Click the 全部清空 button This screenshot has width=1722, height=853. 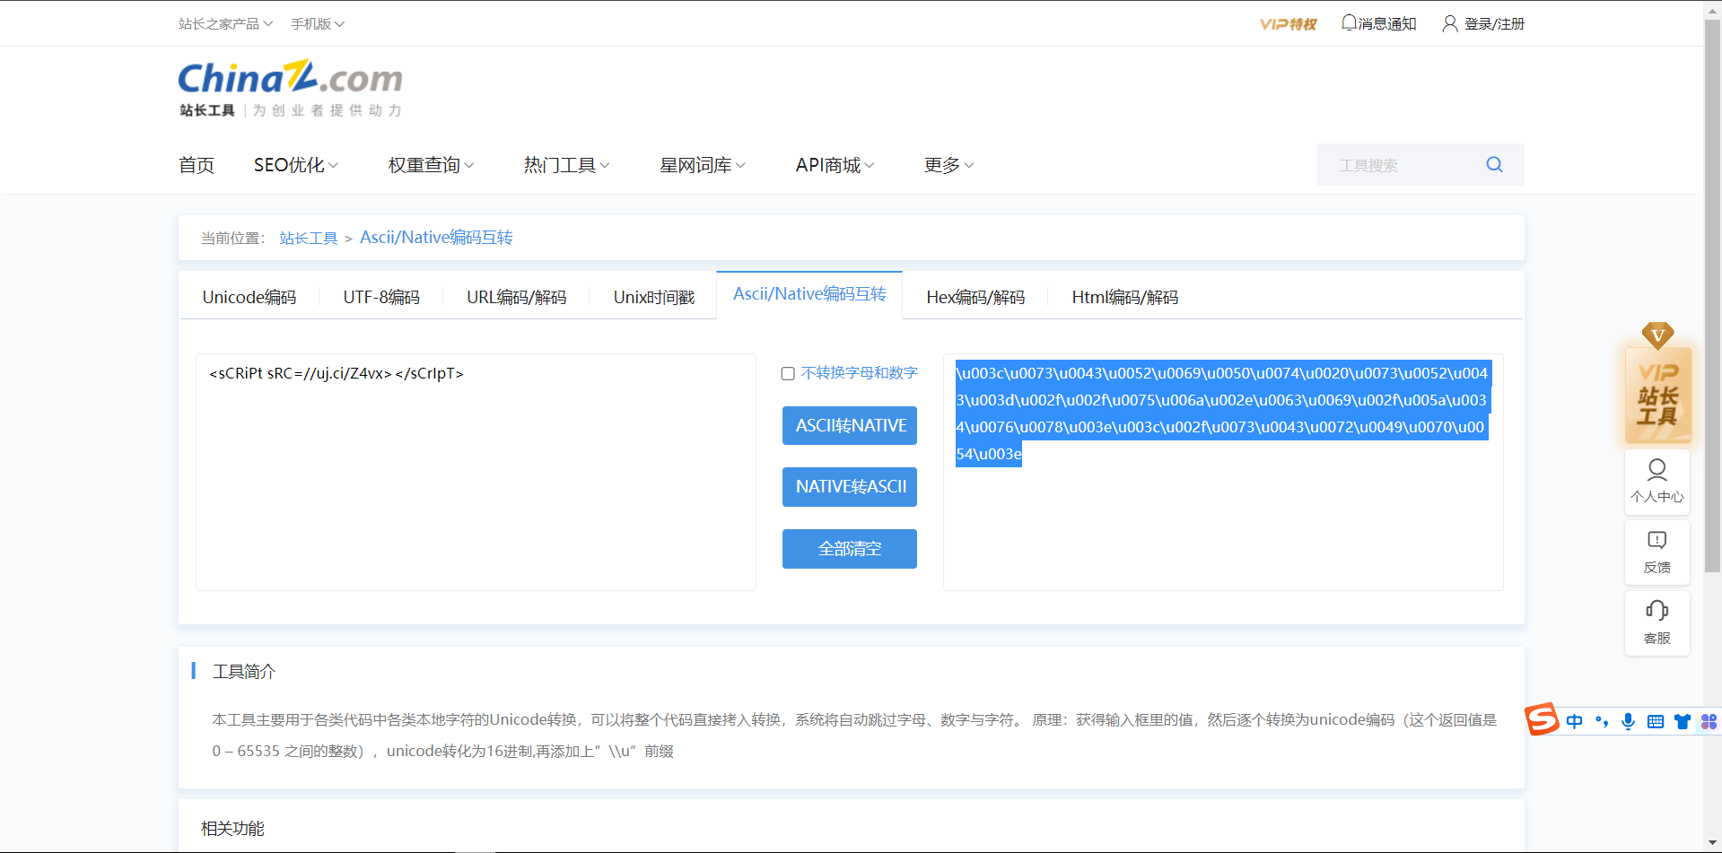(850, 549)
